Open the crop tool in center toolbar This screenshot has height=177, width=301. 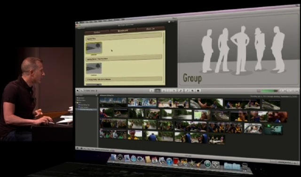[192, 91]
